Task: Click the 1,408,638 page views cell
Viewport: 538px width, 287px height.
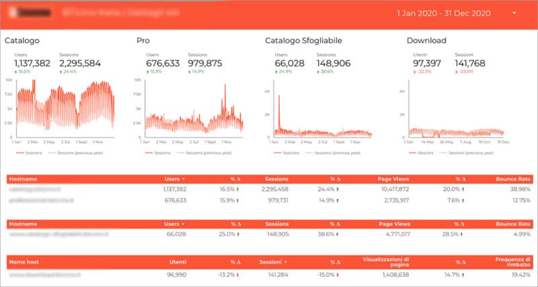Action: (x=396, y=275)
